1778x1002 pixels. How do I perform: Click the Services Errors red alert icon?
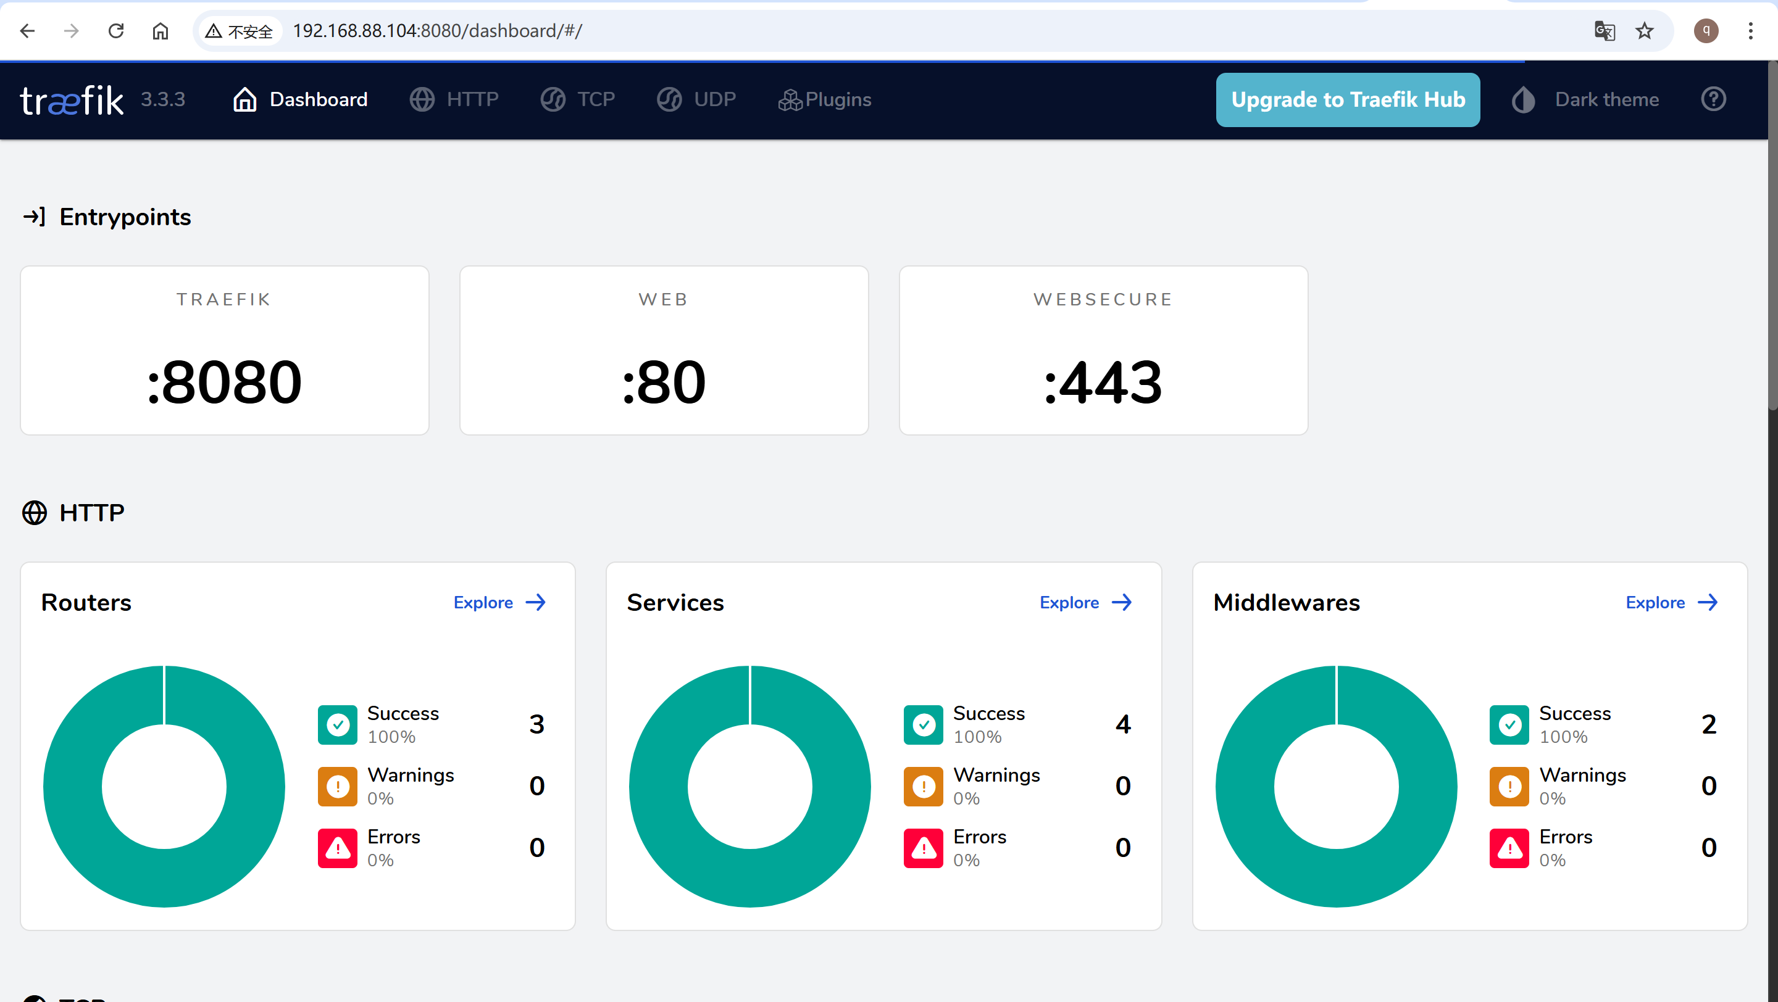pyautogui.click(x=923, y=848)
